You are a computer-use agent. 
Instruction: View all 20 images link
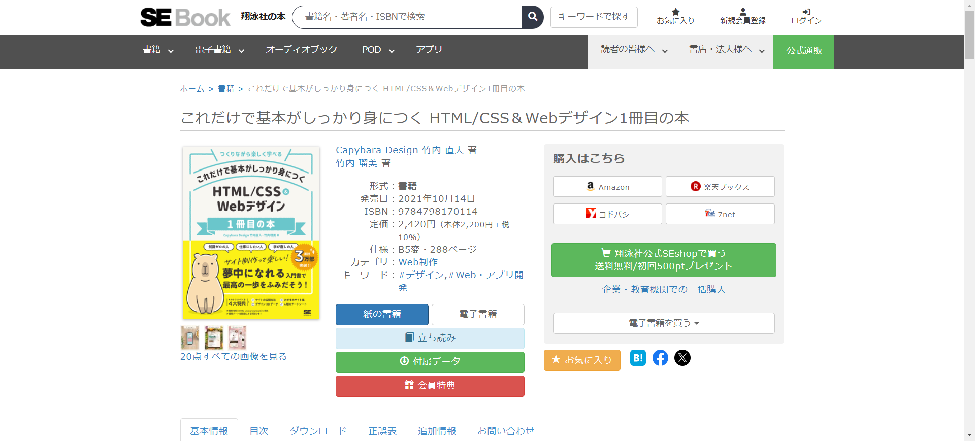pos(234,357)
